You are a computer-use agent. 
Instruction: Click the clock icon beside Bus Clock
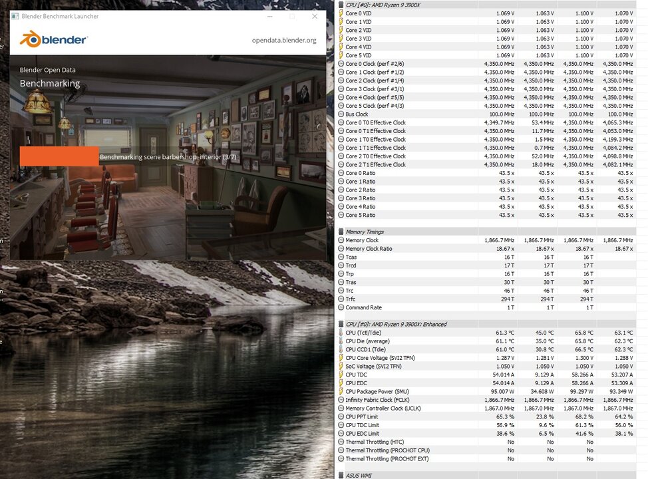pos(341,114)
